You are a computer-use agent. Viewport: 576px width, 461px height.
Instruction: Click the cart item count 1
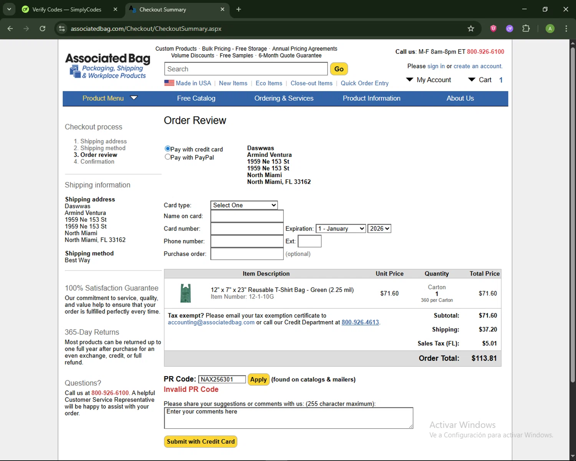point(501,80)
